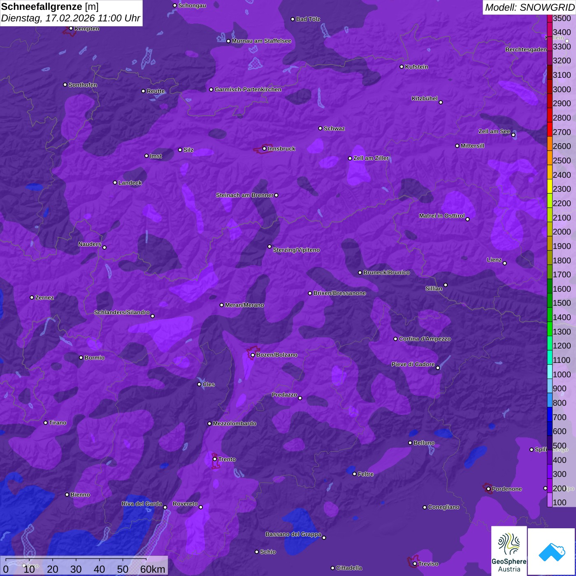Click the Kitzbühel place label
The height and width of the screenshot is (576, 576).
[x=425, y=99]
